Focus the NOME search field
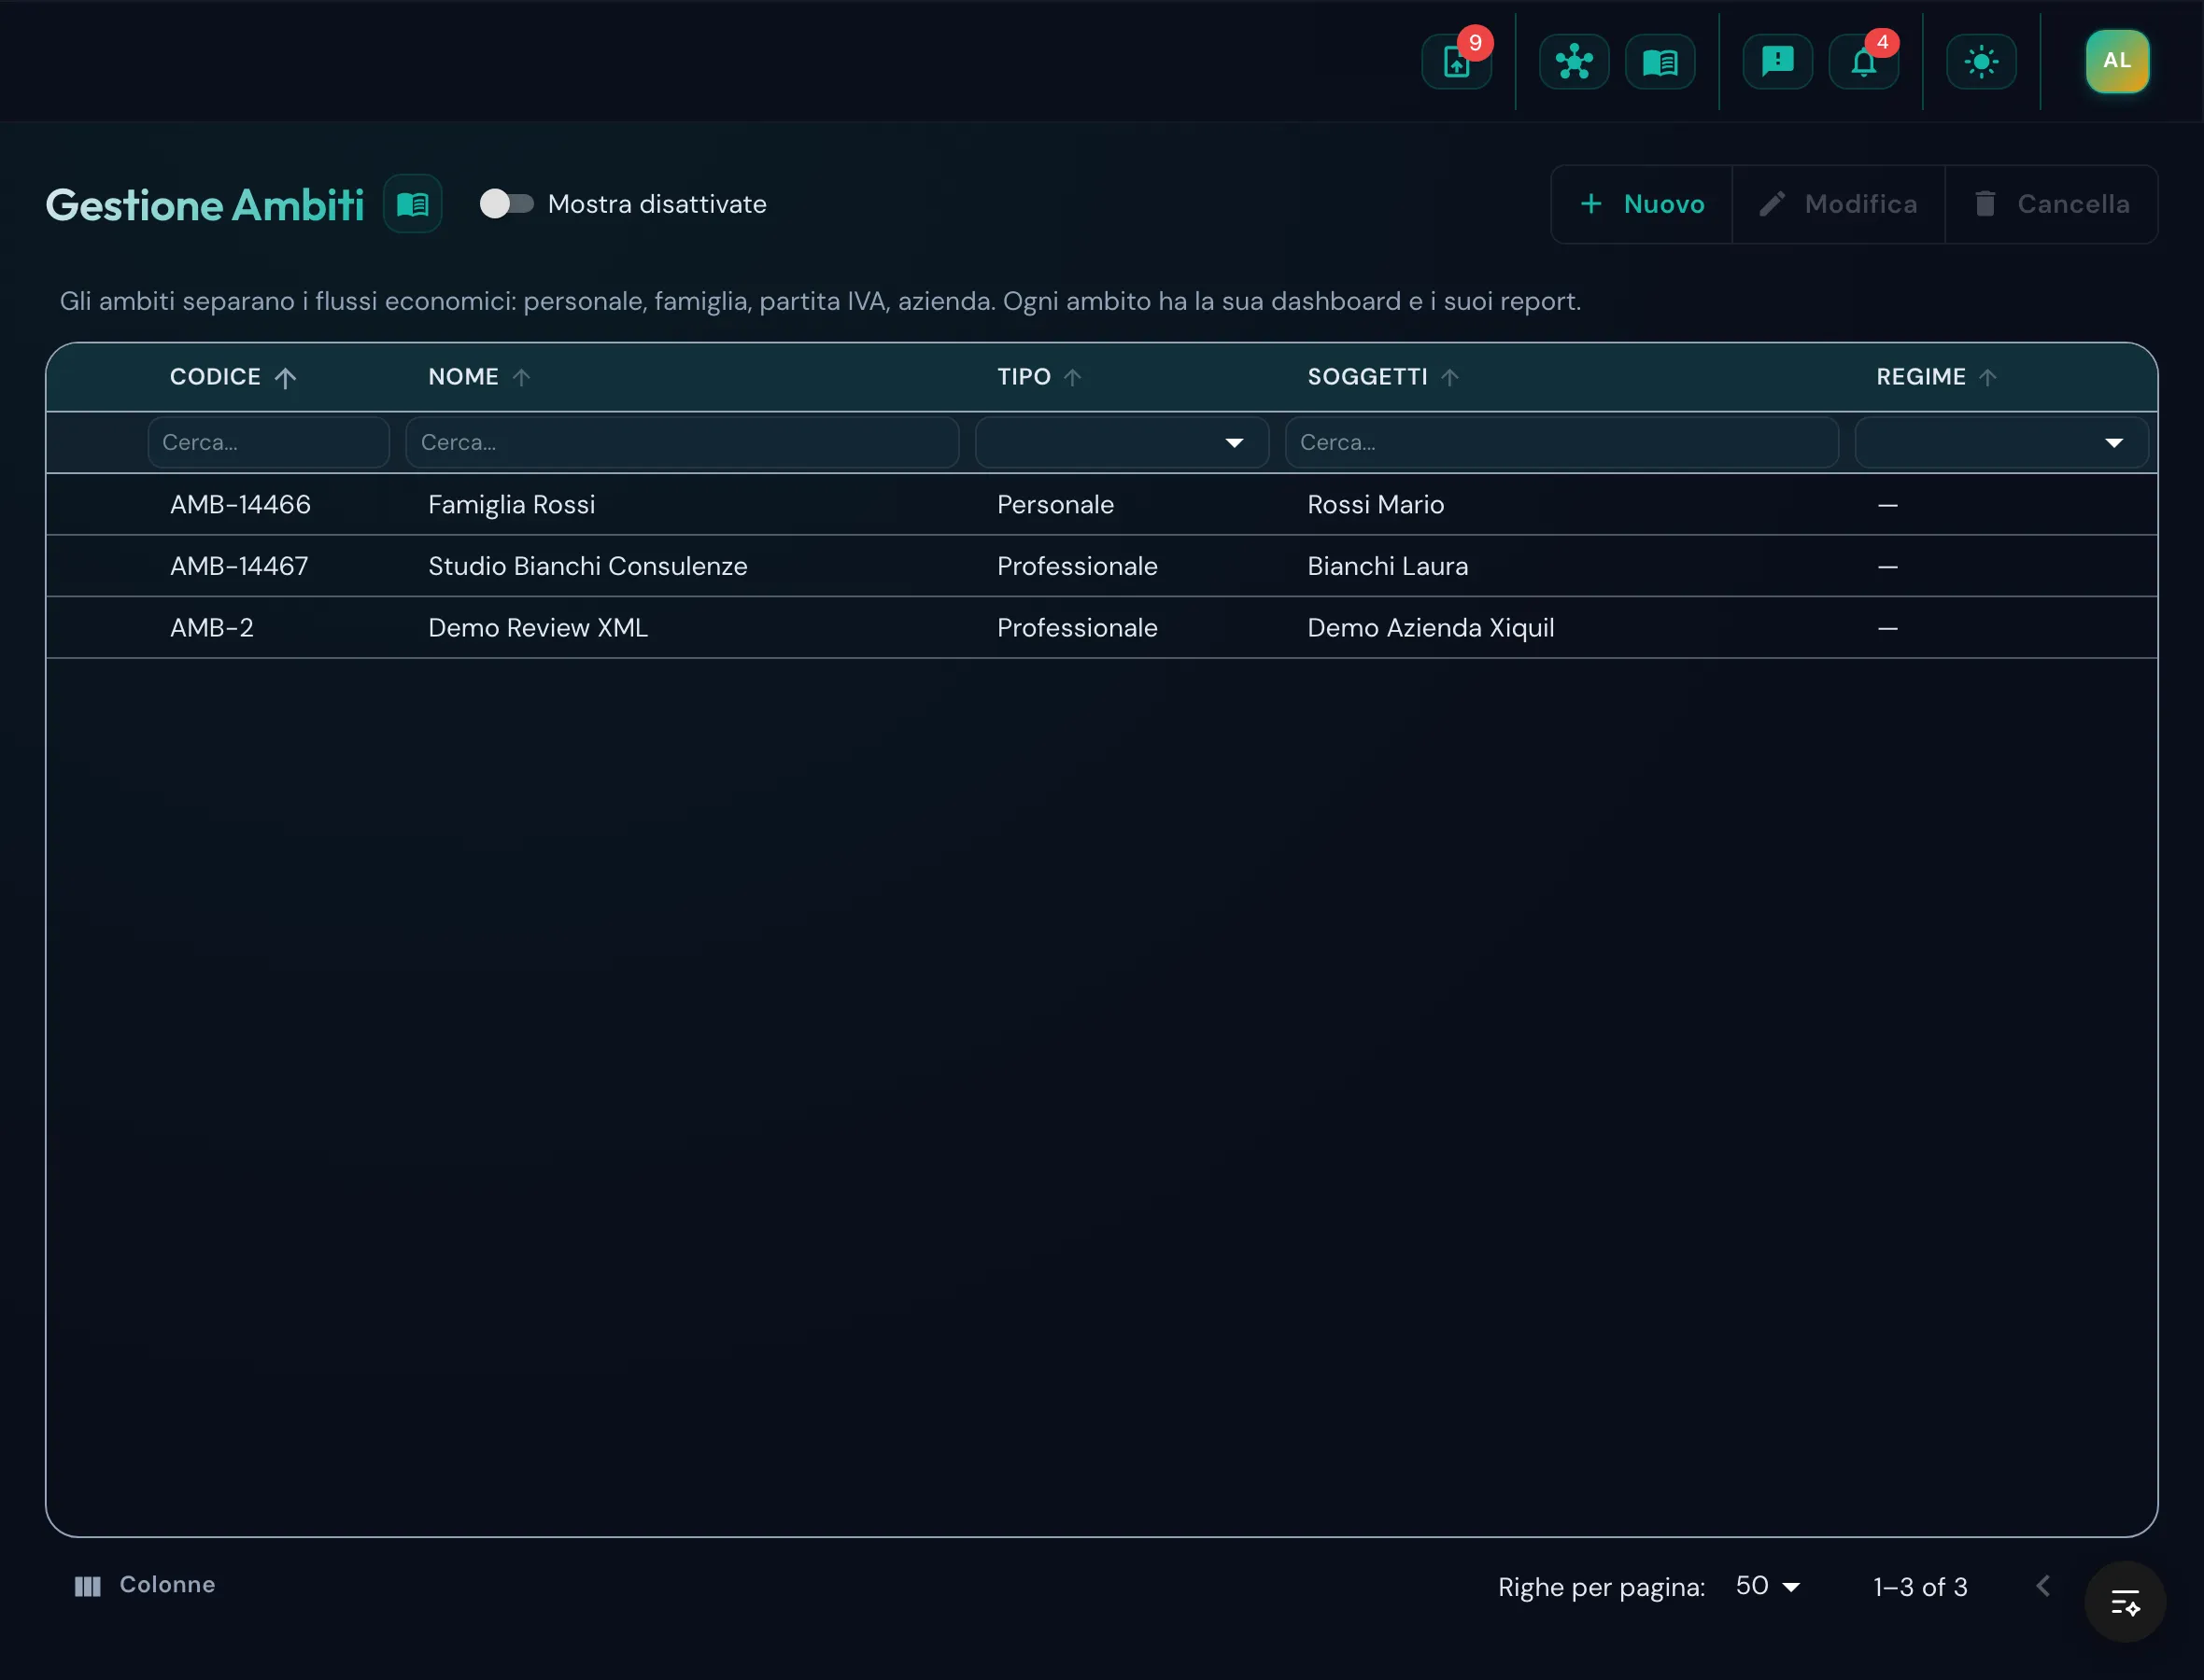The height and width of the screenshot is (1680, 2204). 683,442
